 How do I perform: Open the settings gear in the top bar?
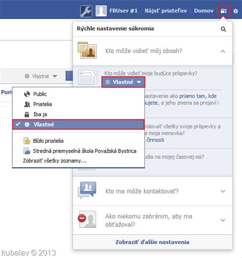pyautogui.click(x=236, y=11)
